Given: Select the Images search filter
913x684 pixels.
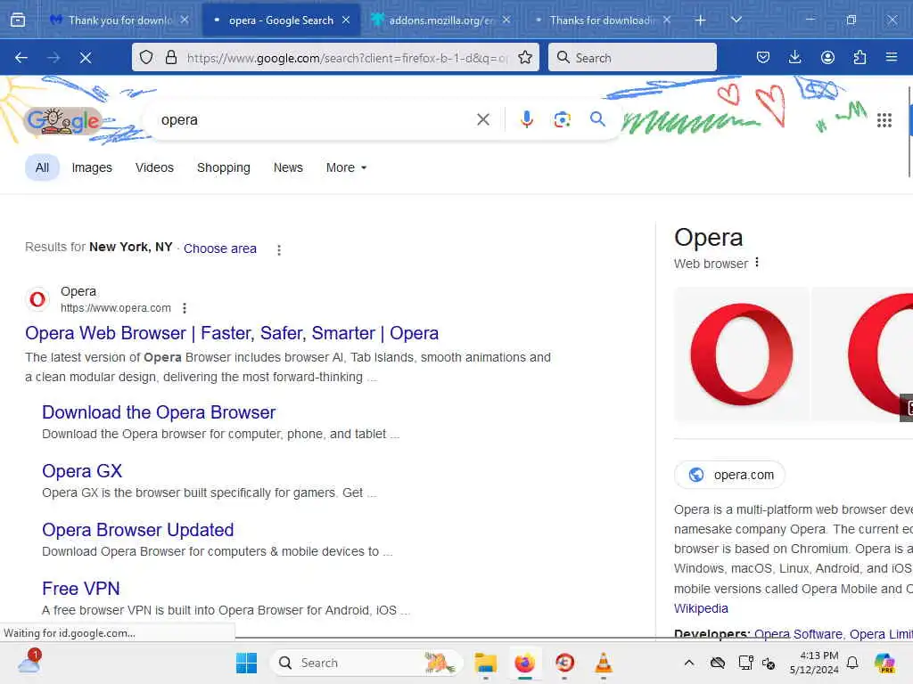Looking at the screenshot, I should click(x=92, y=167).
